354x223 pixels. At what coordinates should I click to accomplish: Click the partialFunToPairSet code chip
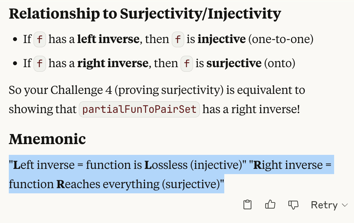[139, 109]
